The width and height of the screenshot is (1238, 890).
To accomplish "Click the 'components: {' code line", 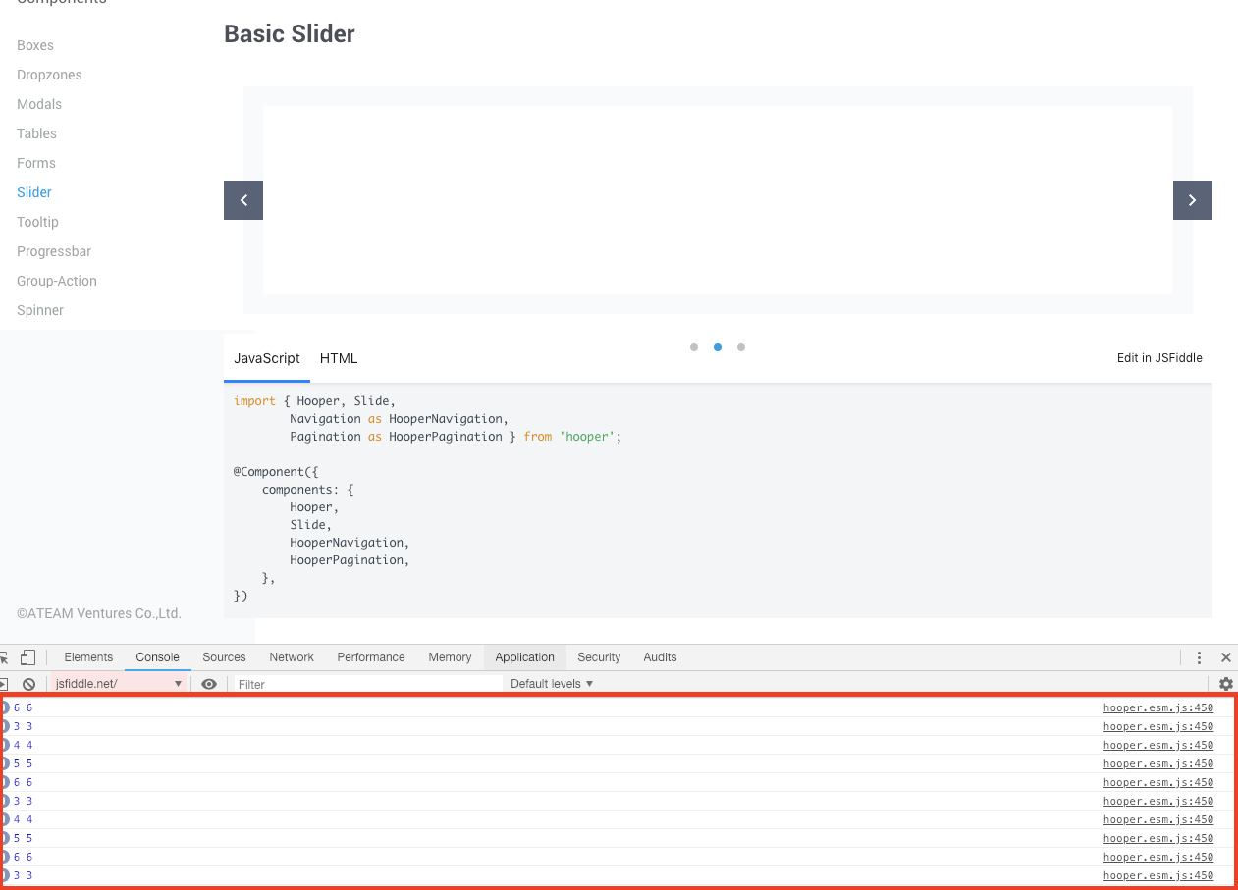I will point(307,490).
